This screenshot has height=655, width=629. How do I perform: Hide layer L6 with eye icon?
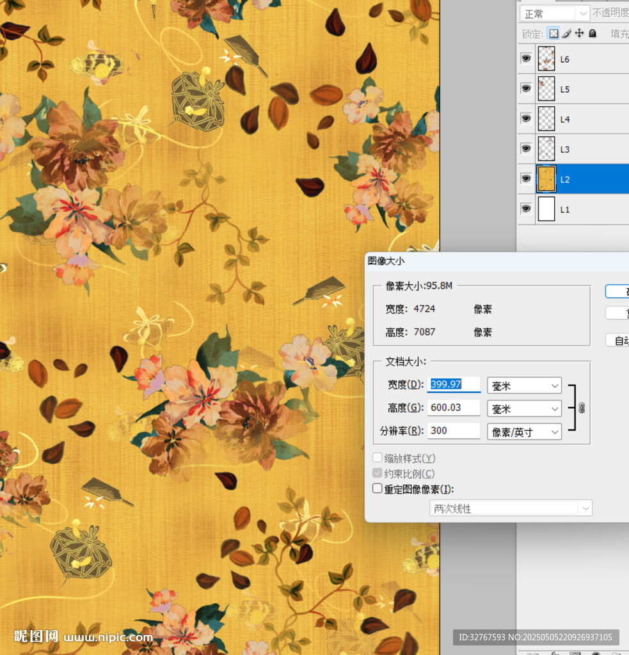click(526, 58)
